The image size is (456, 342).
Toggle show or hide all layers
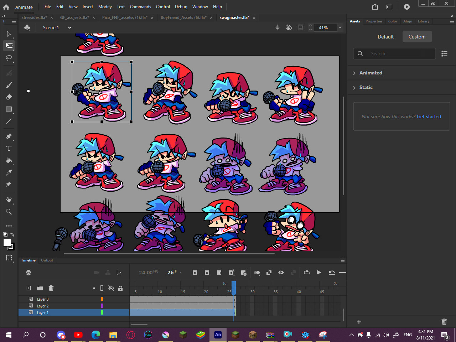111,288
